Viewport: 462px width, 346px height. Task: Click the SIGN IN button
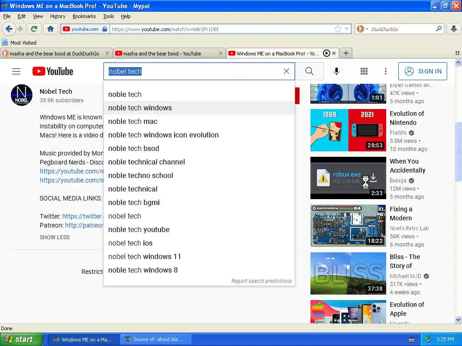[x=422, y=71]
